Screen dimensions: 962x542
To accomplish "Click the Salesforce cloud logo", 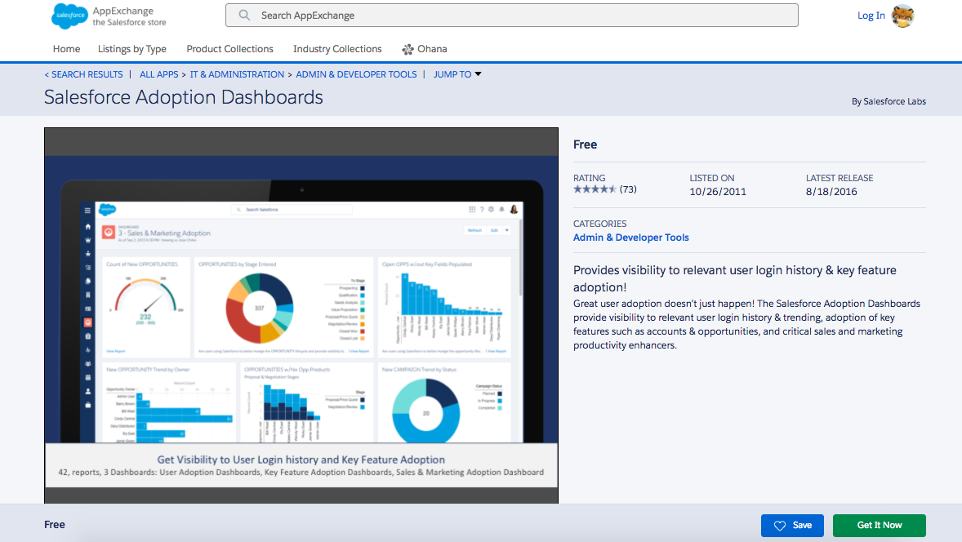I will 69,16.
